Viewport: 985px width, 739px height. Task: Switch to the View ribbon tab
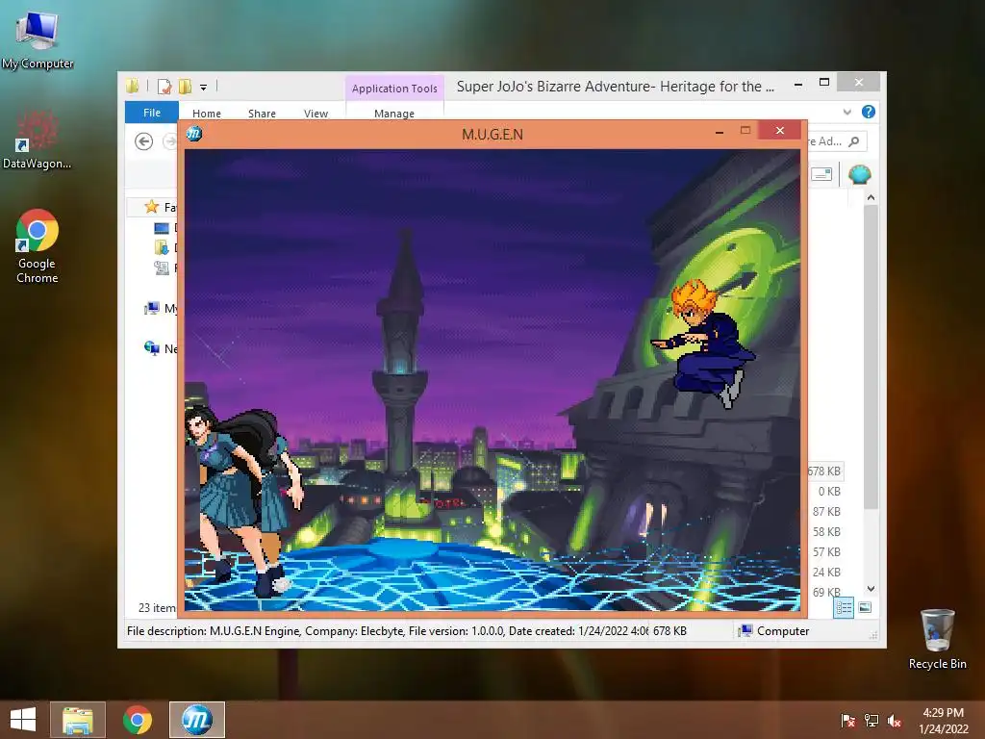(316, 114)
